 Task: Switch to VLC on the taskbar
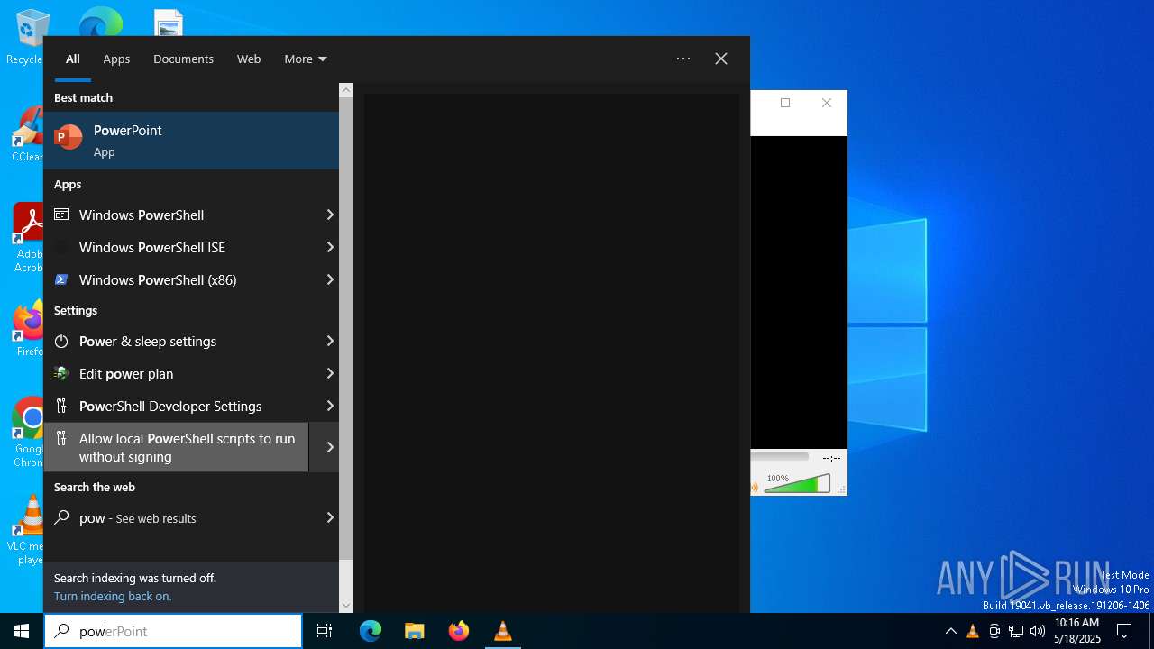pyautogui.click(x=503, y=631)
